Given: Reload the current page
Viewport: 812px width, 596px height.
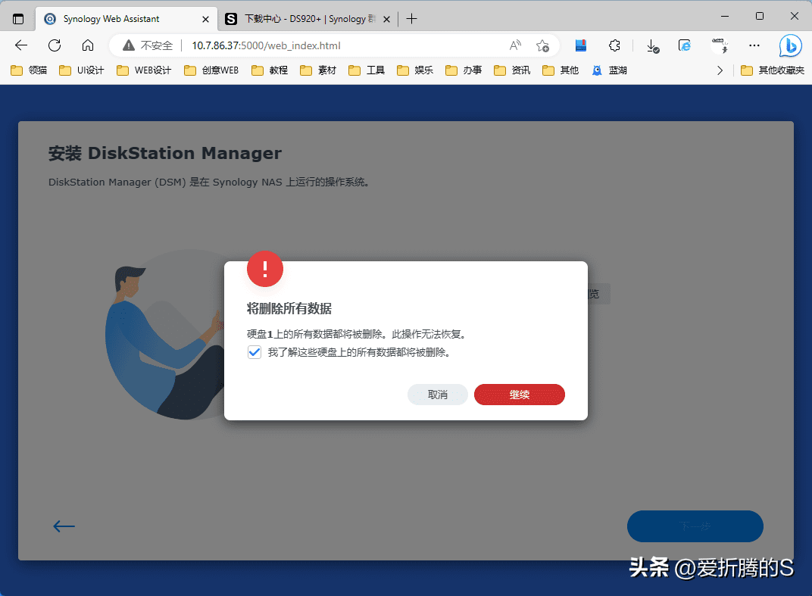Looking at the screenshot, I should (x=55, y=45).
